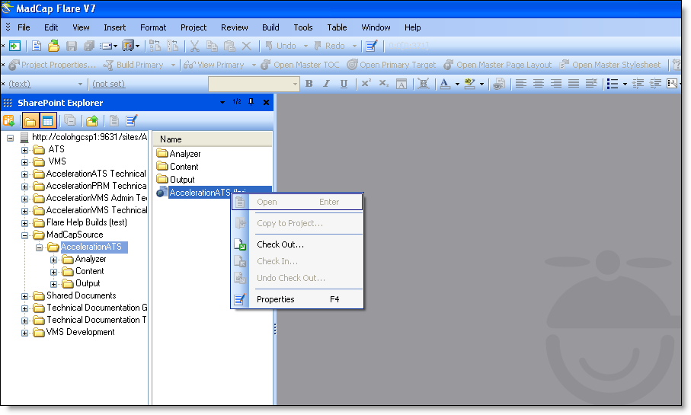This screenshot has width=691, height=415.
Task: Open the Review menu
Action: (235, 27)
